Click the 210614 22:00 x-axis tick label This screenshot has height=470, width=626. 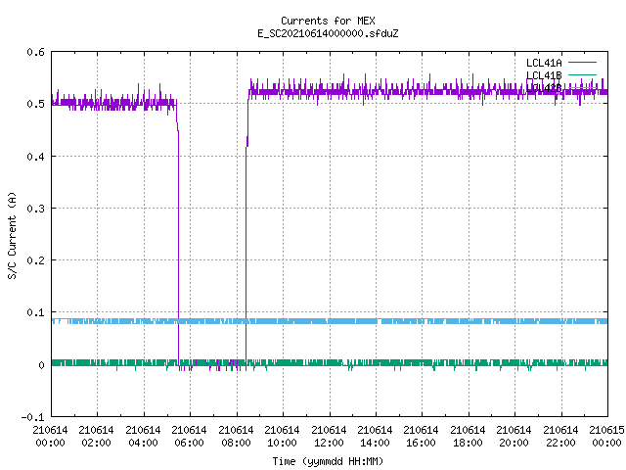point(560,437)
